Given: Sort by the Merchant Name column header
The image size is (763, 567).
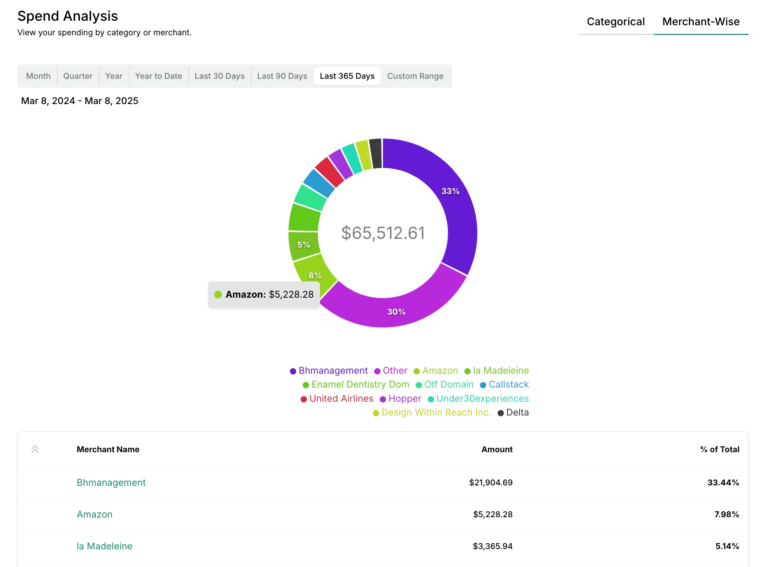Looking at the screenshot, I should (x=108, y=449).
